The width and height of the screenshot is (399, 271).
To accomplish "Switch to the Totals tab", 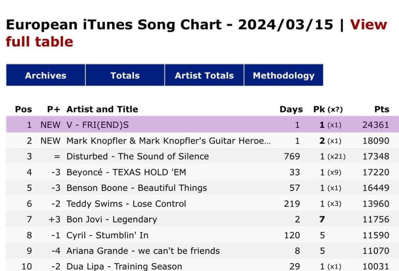I will coord(125,76).
